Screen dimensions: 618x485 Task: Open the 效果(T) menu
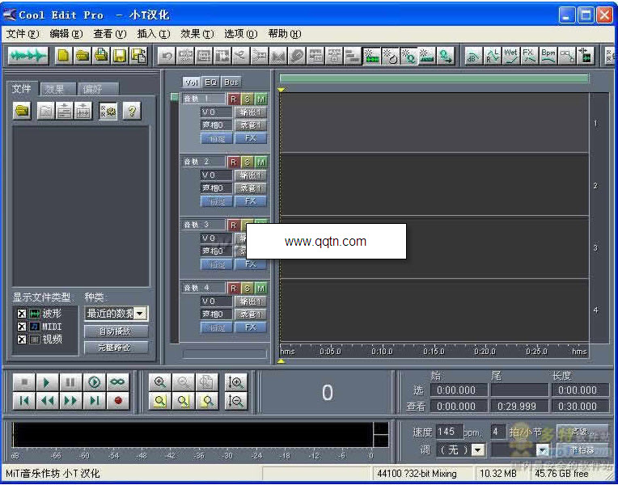pos(197,34)
